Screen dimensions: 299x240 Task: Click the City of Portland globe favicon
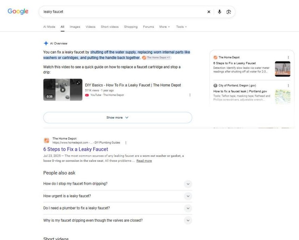(x=215, y=86)
